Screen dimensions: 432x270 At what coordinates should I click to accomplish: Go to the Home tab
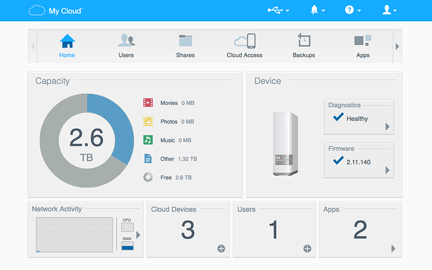(67, 46)
